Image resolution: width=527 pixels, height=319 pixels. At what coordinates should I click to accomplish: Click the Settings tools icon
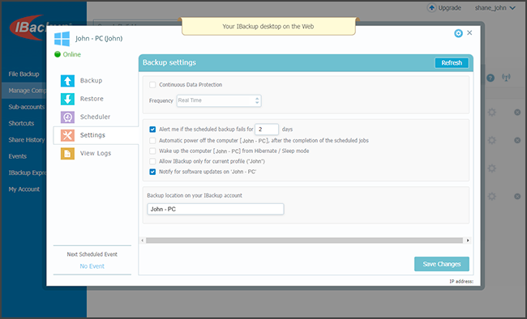coord(67,135)
